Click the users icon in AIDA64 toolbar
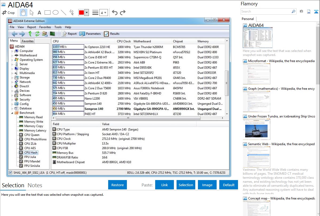This screenshot has width=320, height=216. (x=45, y=34)
